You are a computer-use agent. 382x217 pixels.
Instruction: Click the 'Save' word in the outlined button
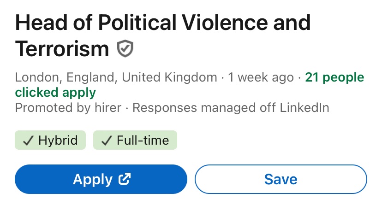281,179
